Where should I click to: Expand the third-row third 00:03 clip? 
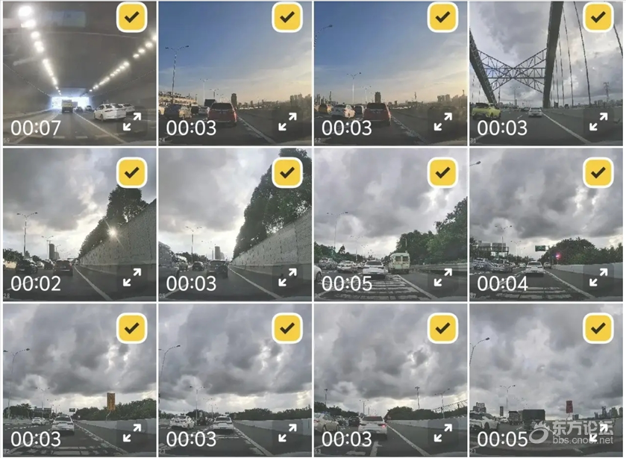[442, 433]
